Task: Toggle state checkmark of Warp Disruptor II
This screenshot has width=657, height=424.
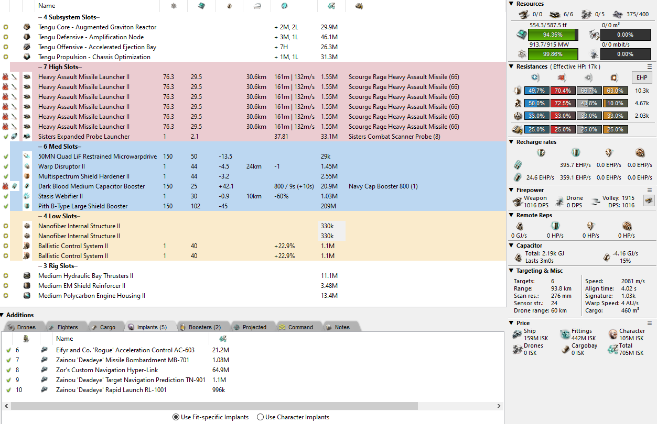Action: [6, 166]
